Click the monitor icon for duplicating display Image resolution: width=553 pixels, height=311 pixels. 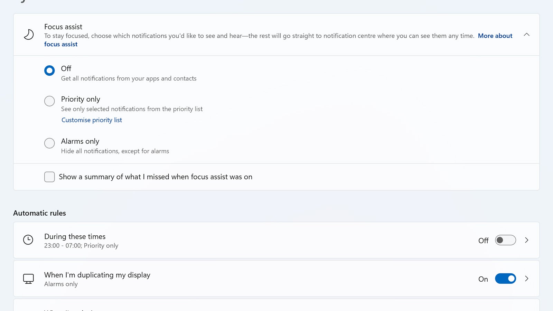28,279
